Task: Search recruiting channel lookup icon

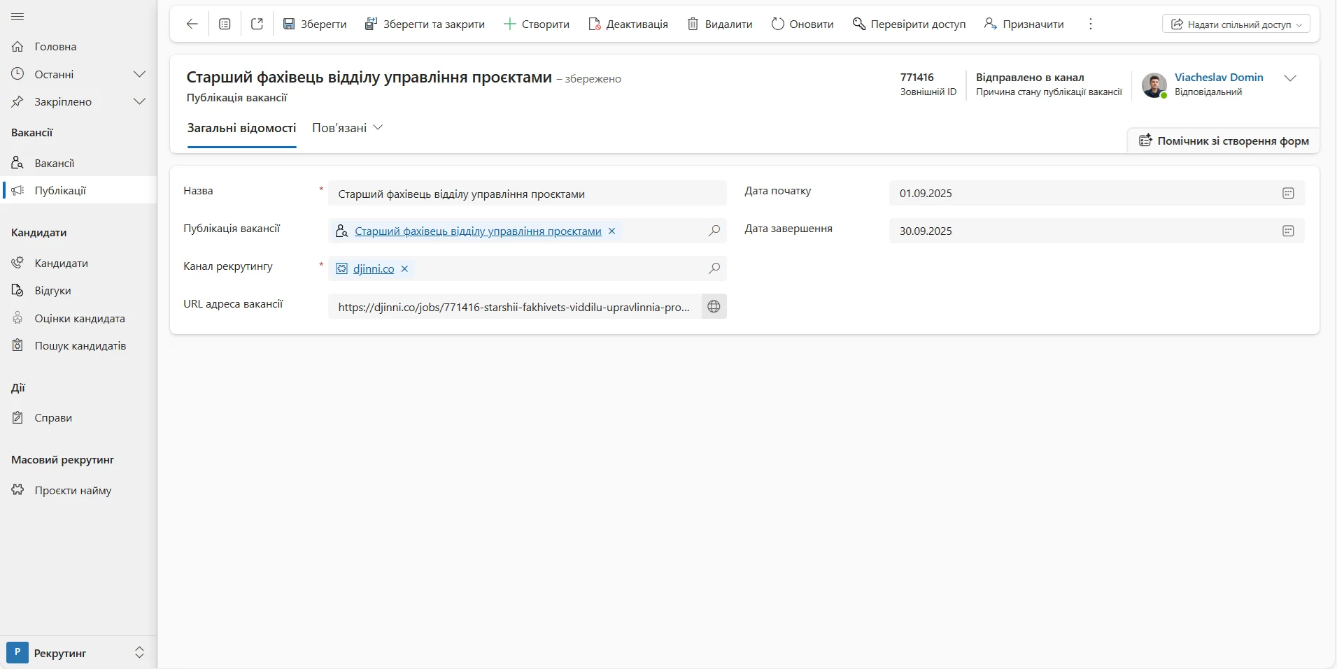Action: tap(714, 268)
